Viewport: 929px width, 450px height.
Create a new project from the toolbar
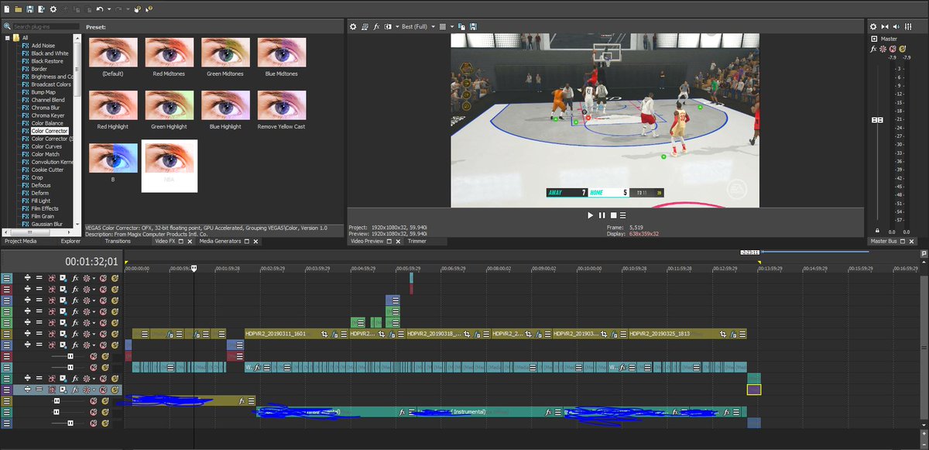tap(7, 9)
